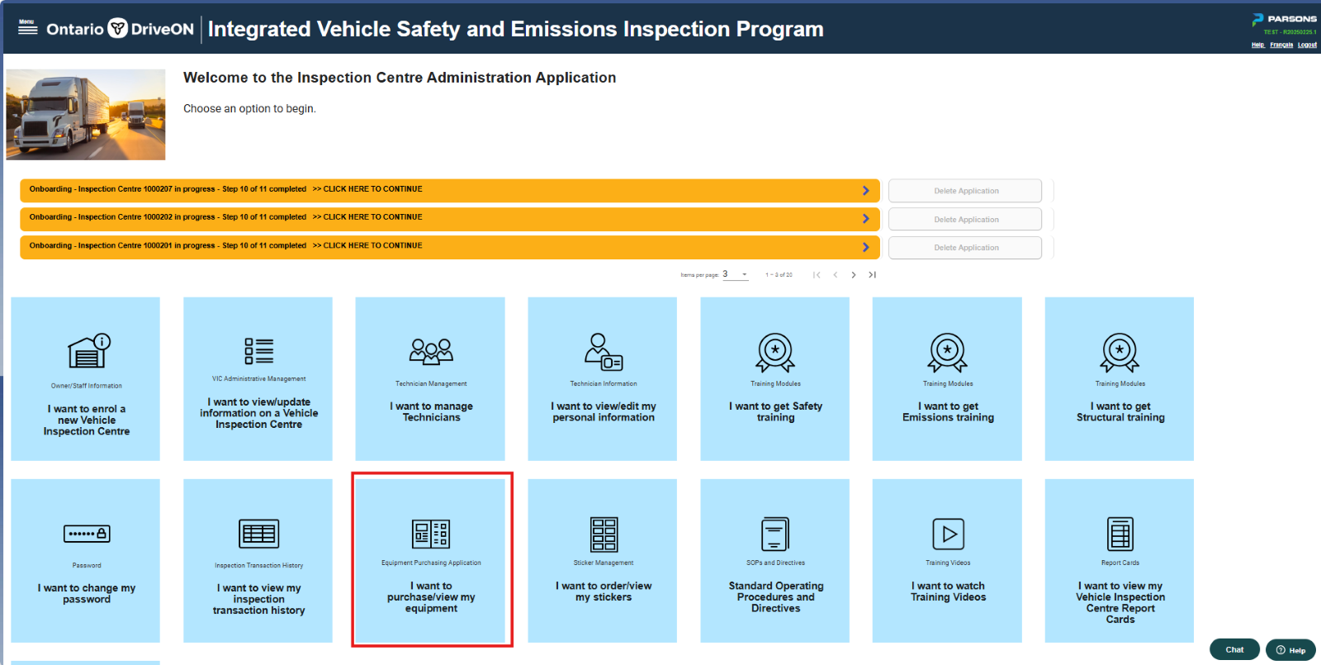1321x665 pixels.
Task: Select the purchase/view my equipment icon
Action: [431, 534]
